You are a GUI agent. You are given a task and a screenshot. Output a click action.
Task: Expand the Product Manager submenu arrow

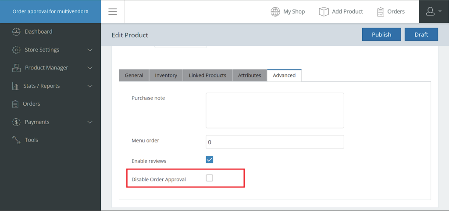click(x=90, y=68)
